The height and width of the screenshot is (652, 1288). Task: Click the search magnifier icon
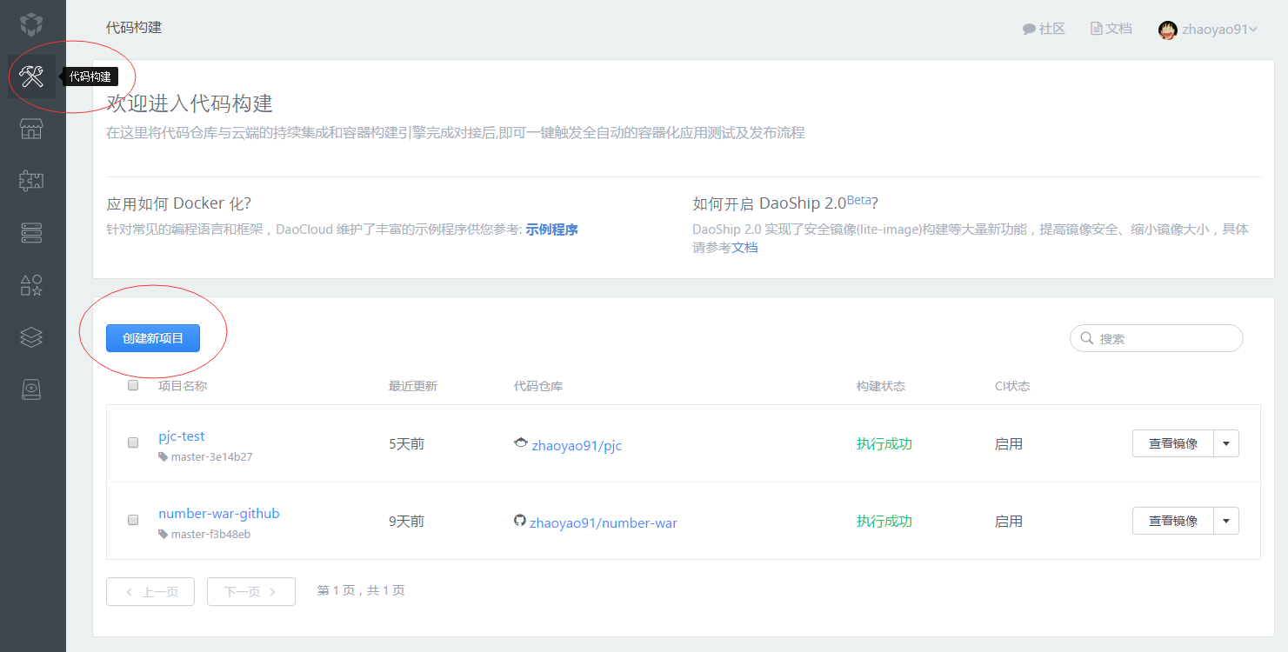click(1086, 338)
